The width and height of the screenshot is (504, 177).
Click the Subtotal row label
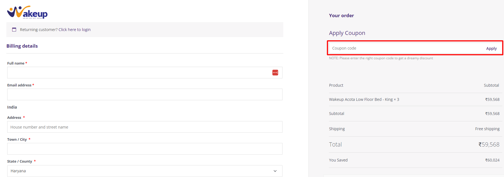click(x=336, y=114)
